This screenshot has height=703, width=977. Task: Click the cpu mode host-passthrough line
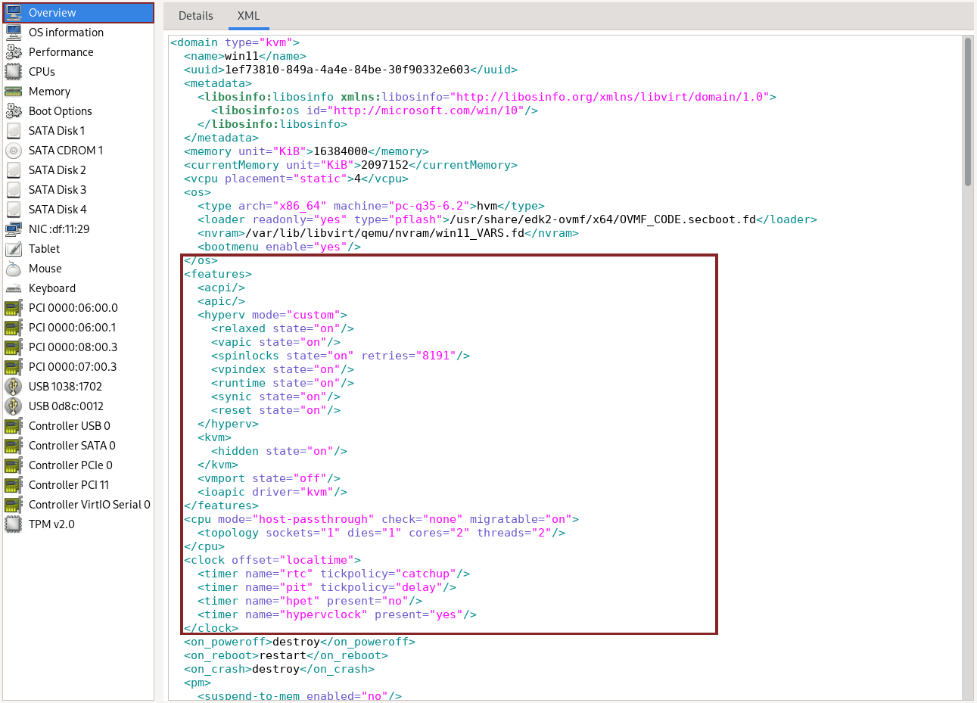381,519
